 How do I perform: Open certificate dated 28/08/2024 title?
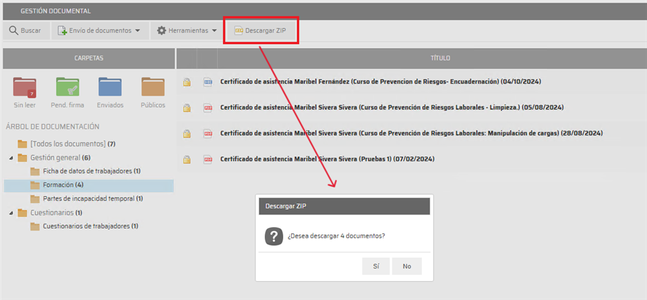(412, 133)
